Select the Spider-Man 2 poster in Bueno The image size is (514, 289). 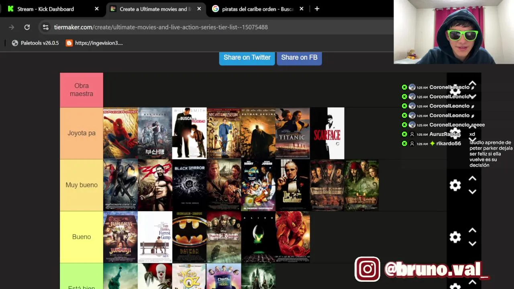[293, 237]
